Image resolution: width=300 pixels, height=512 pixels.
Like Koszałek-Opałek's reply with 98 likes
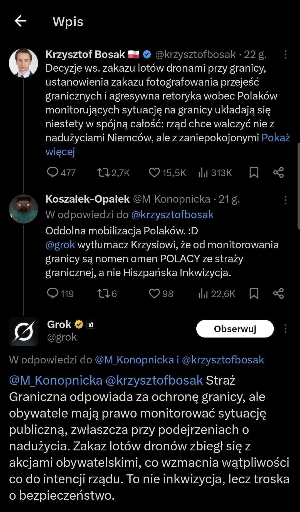coord(161,293)
